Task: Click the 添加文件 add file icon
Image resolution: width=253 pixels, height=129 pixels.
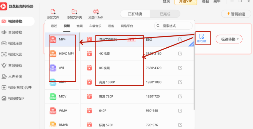Action: pos(53,12)
